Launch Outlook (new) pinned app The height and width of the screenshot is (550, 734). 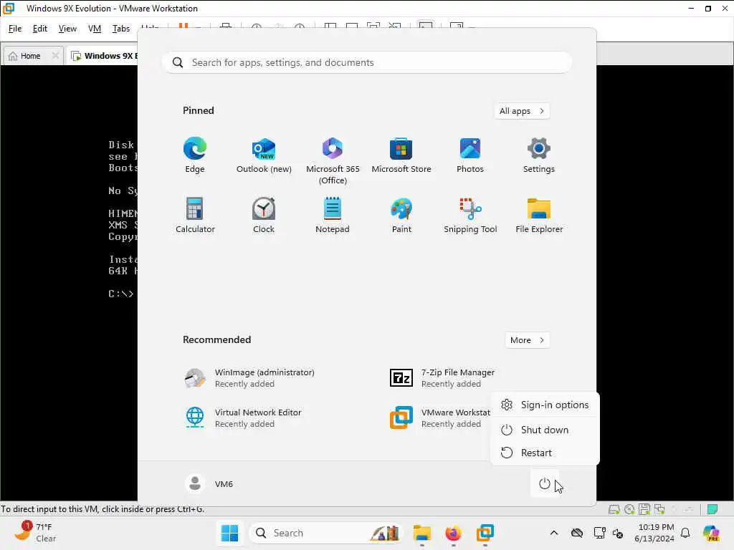pyautogui.click(x=264, y=155)
